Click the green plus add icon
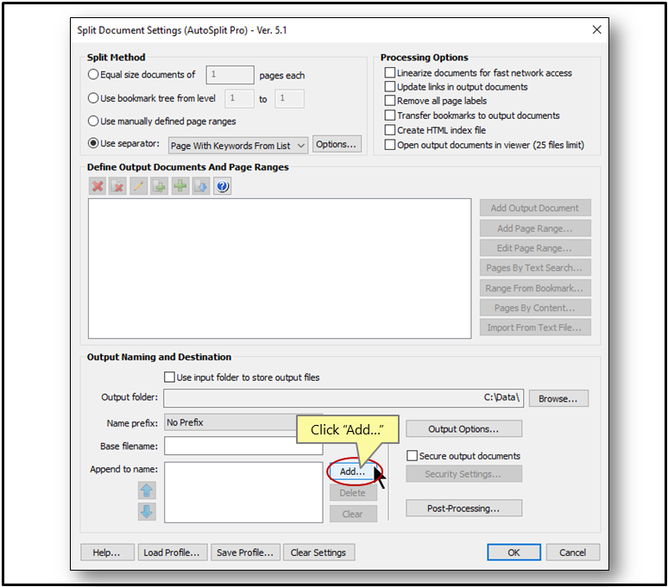This screenshot has width=668, height=587. coord(180,186)
